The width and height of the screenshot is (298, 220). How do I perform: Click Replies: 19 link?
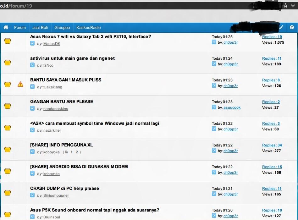pyautogui.click(x=272, y=37)
